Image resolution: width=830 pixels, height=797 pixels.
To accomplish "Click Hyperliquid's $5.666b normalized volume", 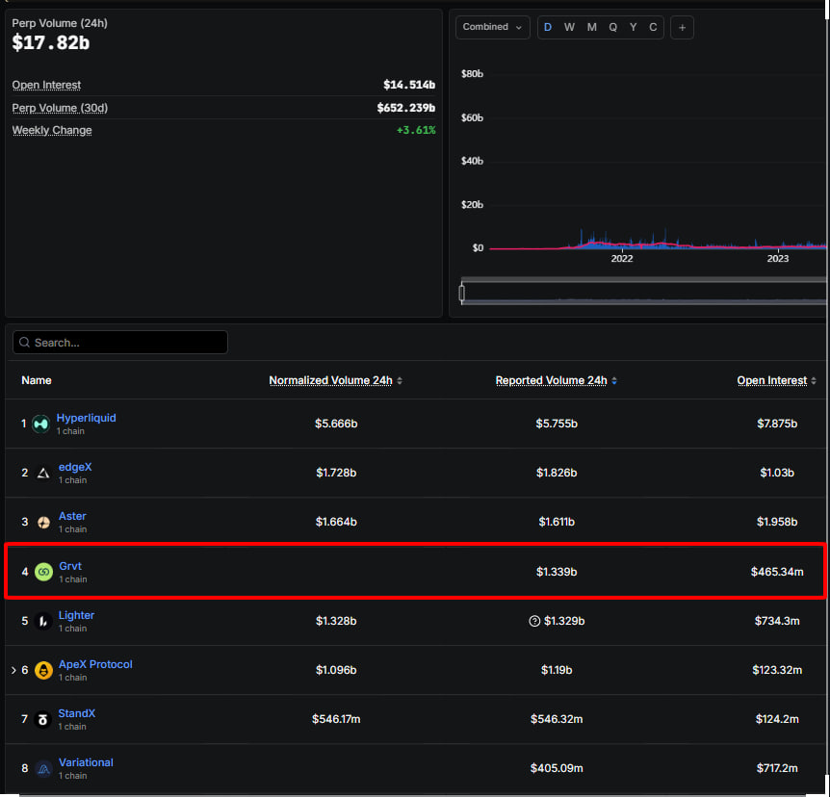I will tap(336, 424).
